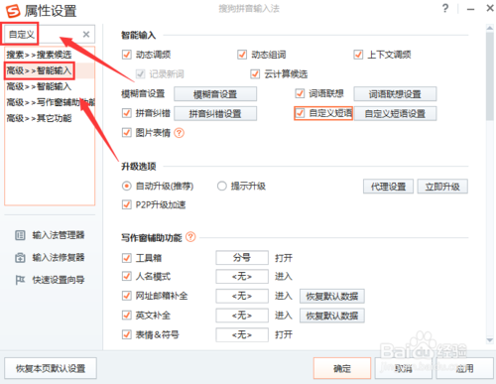This screenshot has width=496, height=384.
Task: Open the 英文补全 hotkey box
Action: click(242, 316)
